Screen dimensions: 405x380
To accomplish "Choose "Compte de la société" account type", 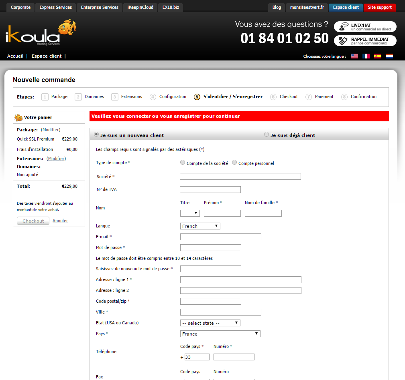I will (x=183, y=163).
